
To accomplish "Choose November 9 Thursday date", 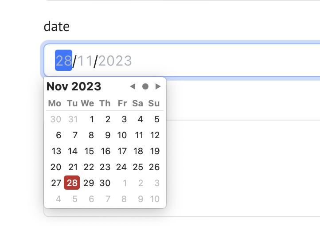I will tap(107, 135).
